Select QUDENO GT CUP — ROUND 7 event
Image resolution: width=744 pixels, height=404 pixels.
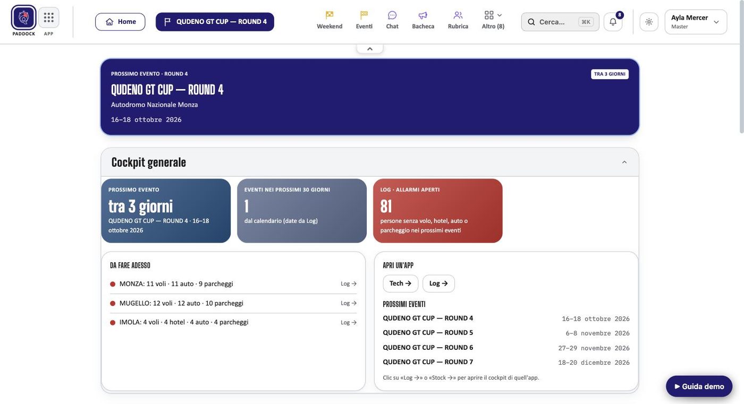[428, 362]
